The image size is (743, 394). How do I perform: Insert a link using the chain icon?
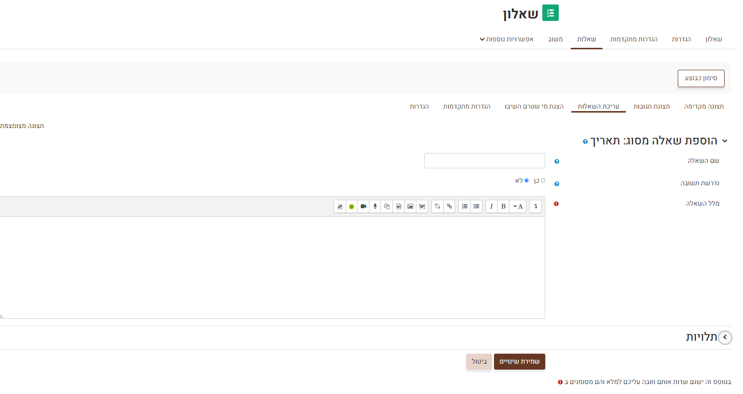pos(449,206)
